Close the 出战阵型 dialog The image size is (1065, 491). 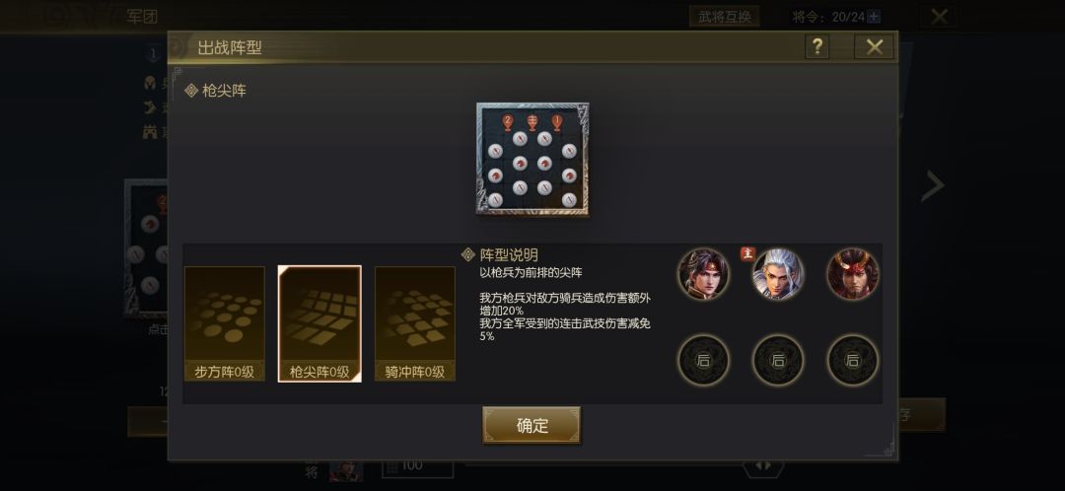click(874, 47)
